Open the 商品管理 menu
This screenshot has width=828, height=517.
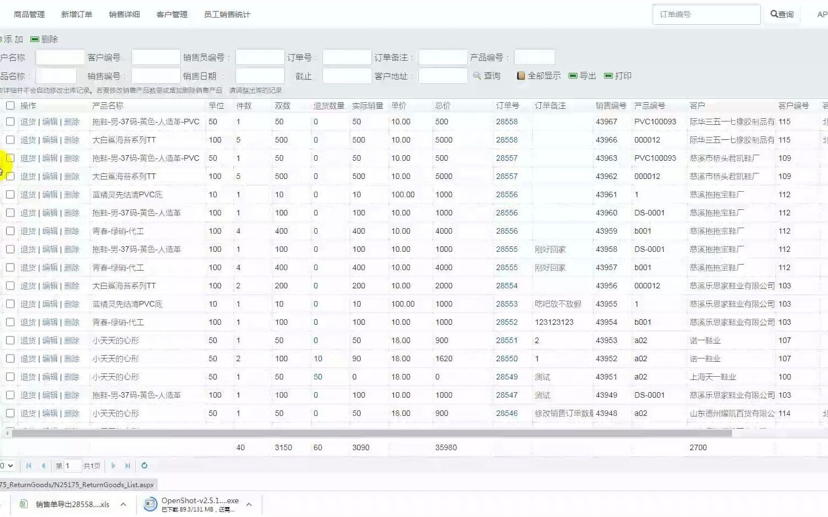[29, 14]
